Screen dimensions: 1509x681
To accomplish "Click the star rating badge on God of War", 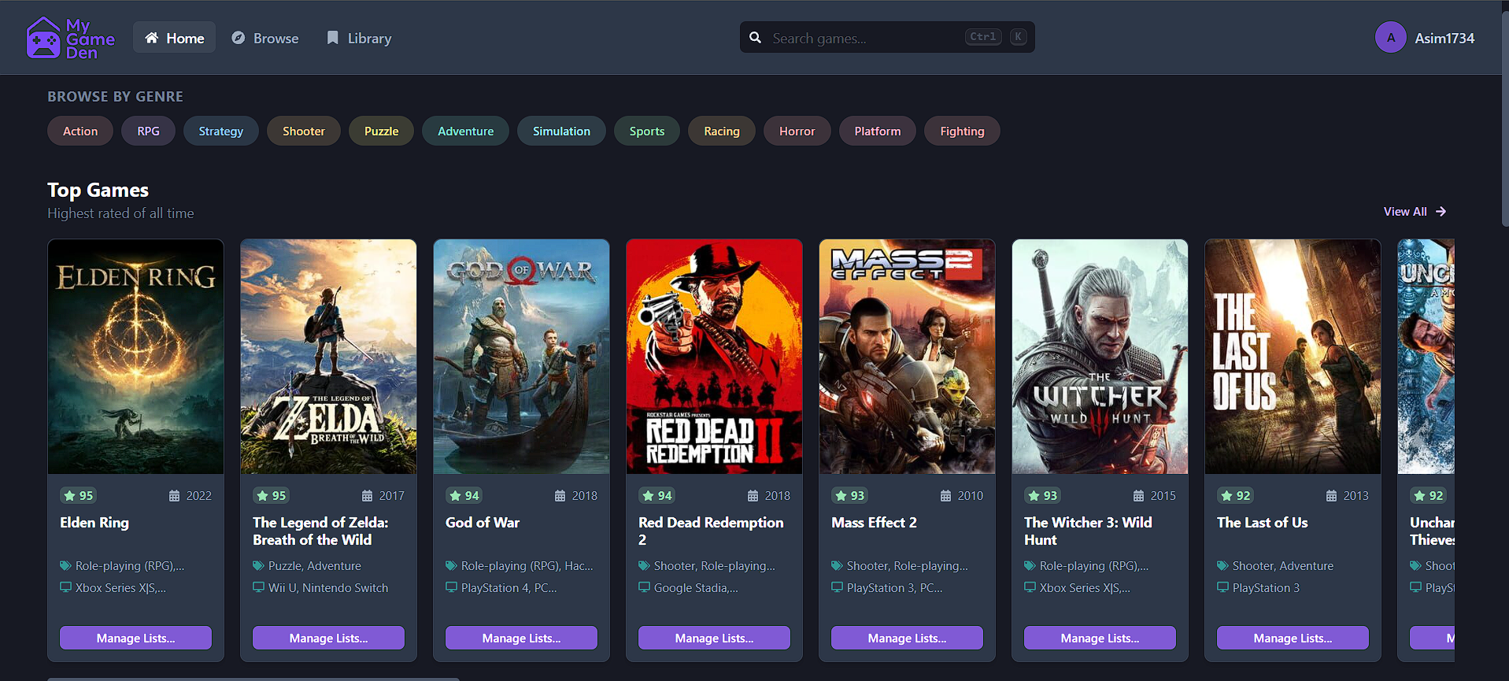I will [x=464, y=495].
